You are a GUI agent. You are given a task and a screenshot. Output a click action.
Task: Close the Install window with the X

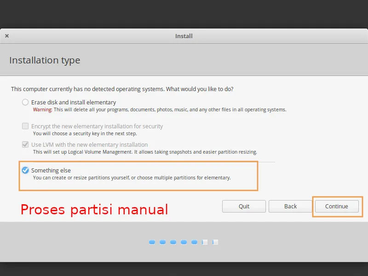7,36
